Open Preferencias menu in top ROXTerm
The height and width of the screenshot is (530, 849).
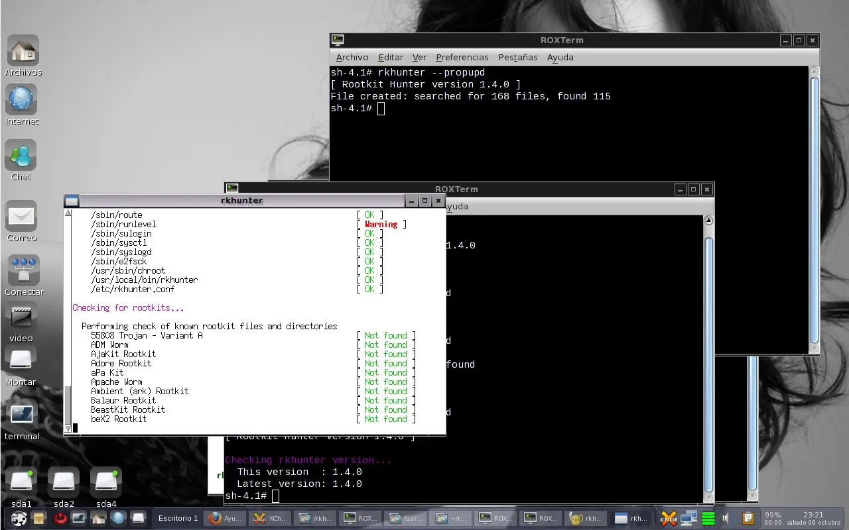click(x=462, y=58)
